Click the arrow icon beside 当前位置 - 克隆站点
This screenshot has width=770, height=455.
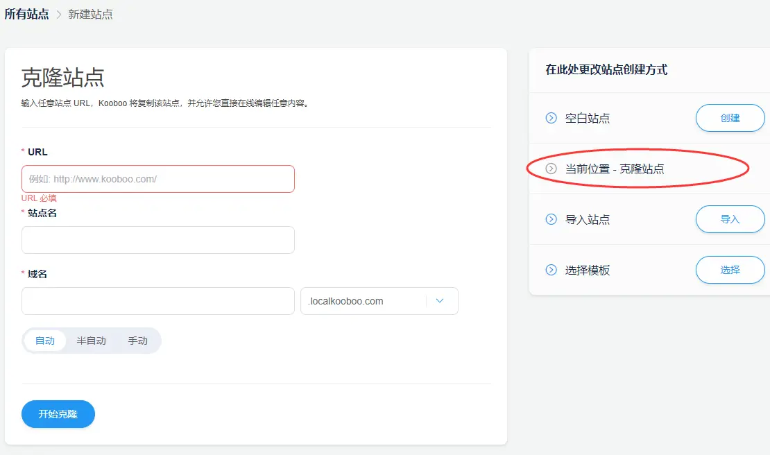pyautogui.click(x=551, y=169)
